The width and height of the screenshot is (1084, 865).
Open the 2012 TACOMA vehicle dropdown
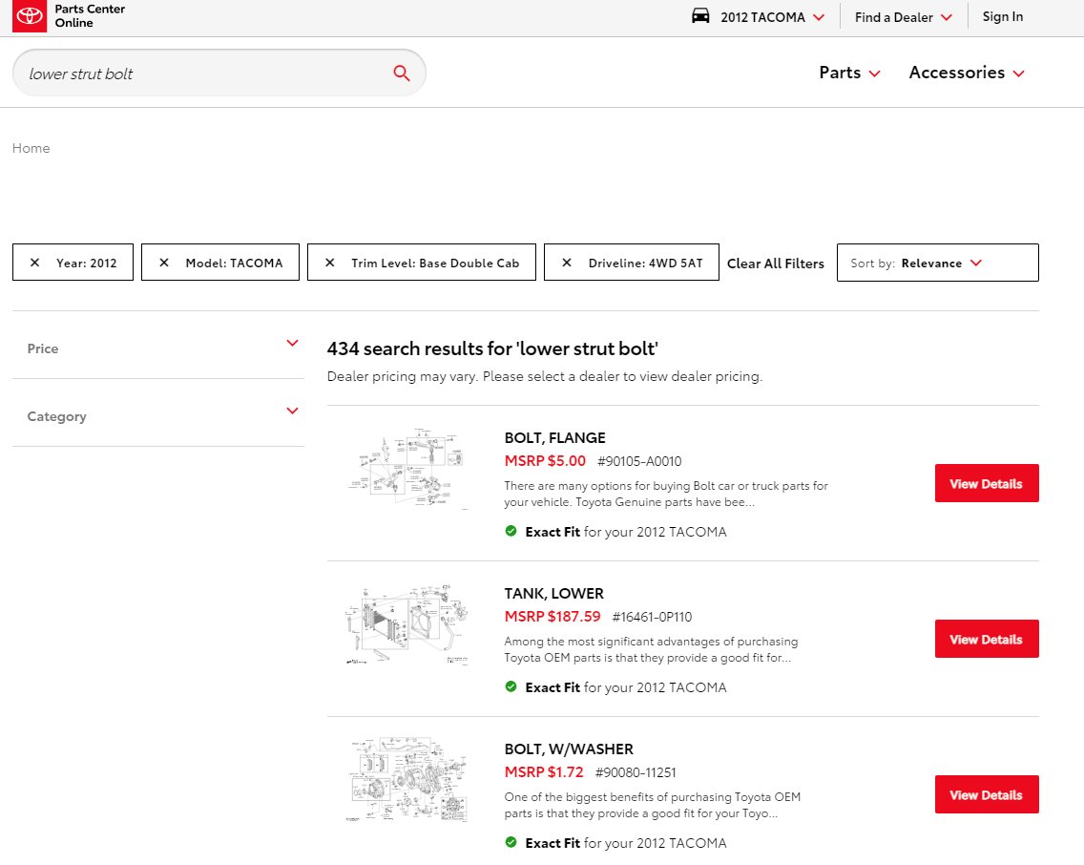pyautogui.click(x=772, y=17)
